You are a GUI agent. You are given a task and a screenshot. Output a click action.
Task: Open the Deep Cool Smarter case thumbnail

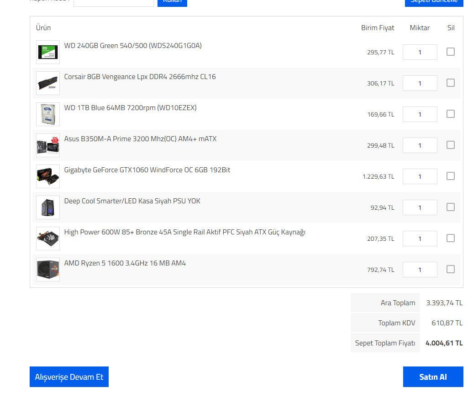pyautogui.click(x=47, y=207)
